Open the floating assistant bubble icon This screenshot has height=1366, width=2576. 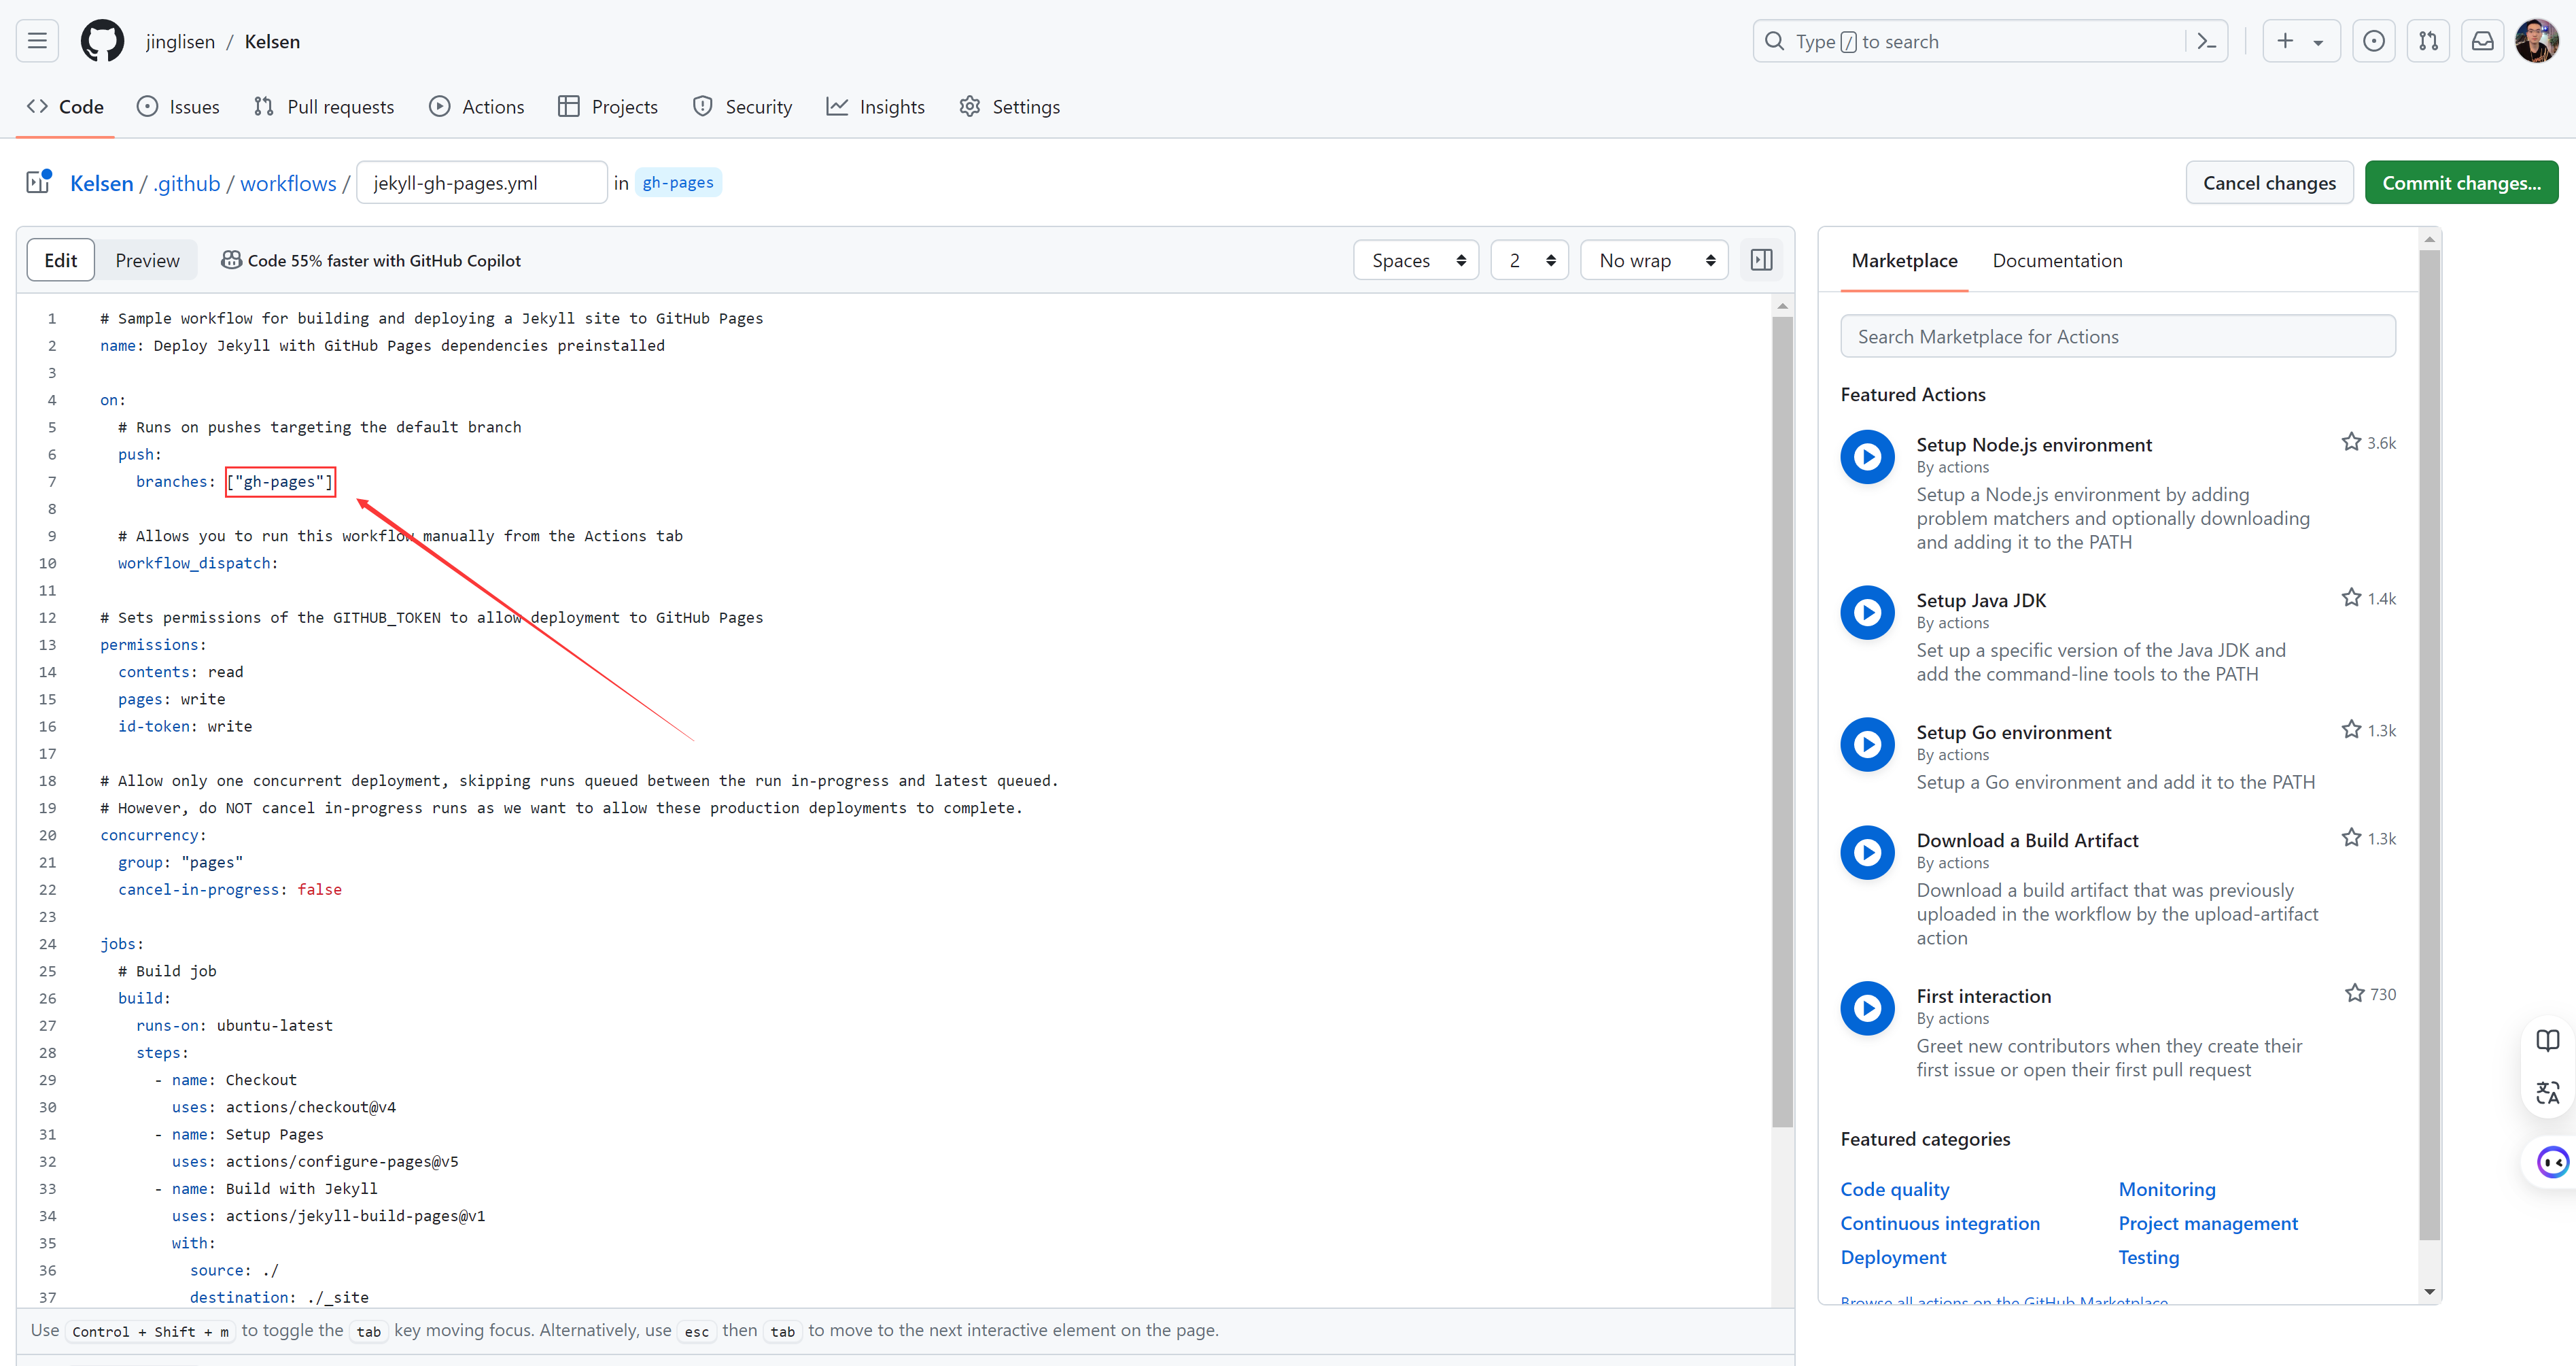[2552, 1162]
